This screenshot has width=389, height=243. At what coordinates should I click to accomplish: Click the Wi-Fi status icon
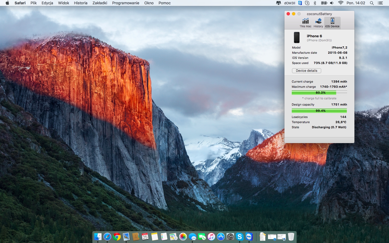click(x=341, y=3)
